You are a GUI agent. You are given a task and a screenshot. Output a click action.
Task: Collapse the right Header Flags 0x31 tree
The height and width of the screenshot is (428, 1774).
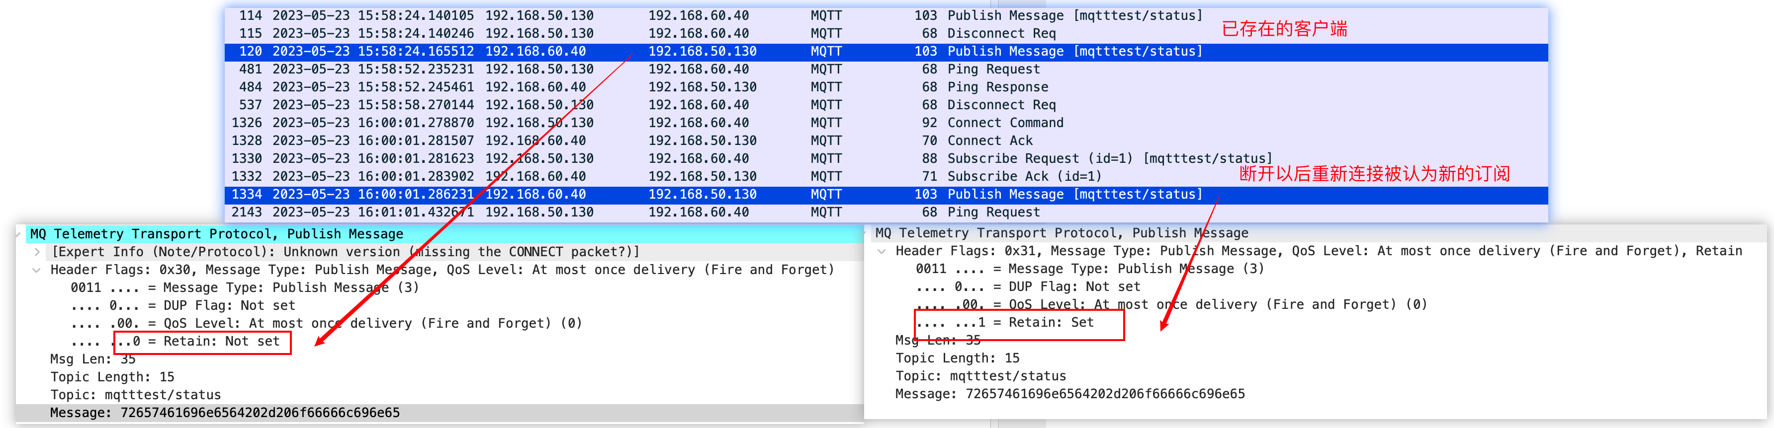[x=882, y=251]
